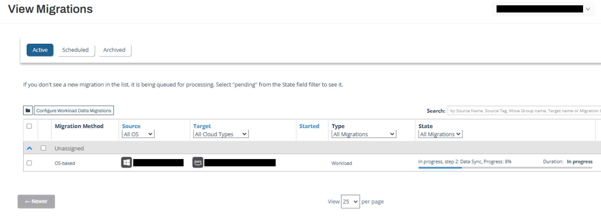601x219 pixels.
Task: Focus the migration Search input field
Action: point(524,111)
